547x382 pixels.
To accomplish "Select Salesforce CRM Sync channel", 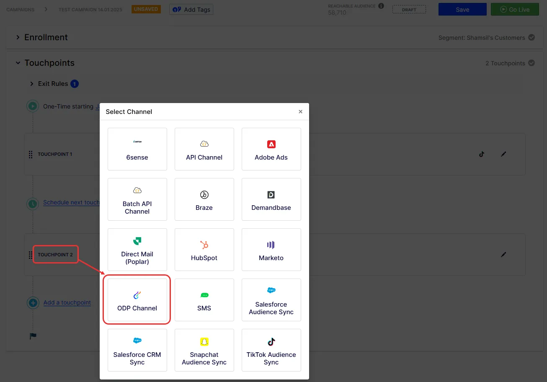I will [x=137, y=350].
